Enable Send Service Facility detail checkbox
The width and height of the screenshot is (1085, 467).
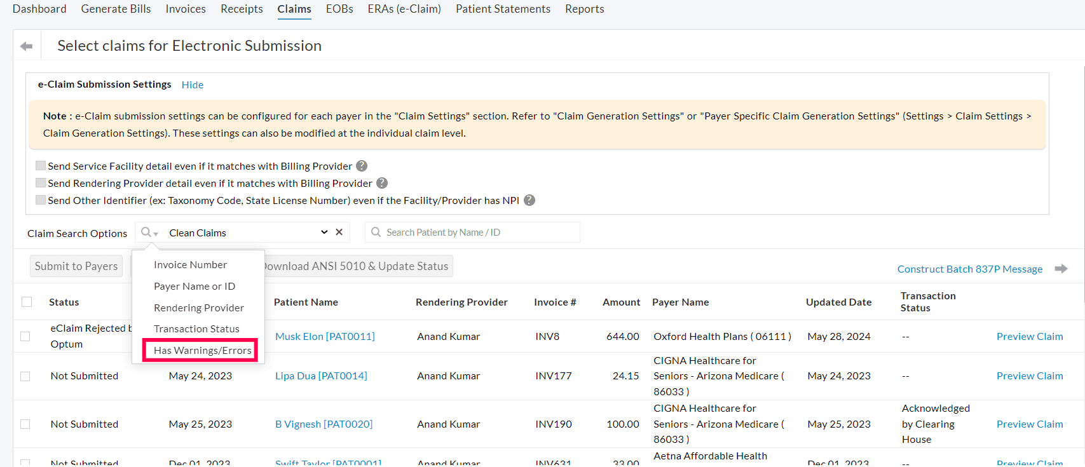pyautogui.click(x=41, y=166)
